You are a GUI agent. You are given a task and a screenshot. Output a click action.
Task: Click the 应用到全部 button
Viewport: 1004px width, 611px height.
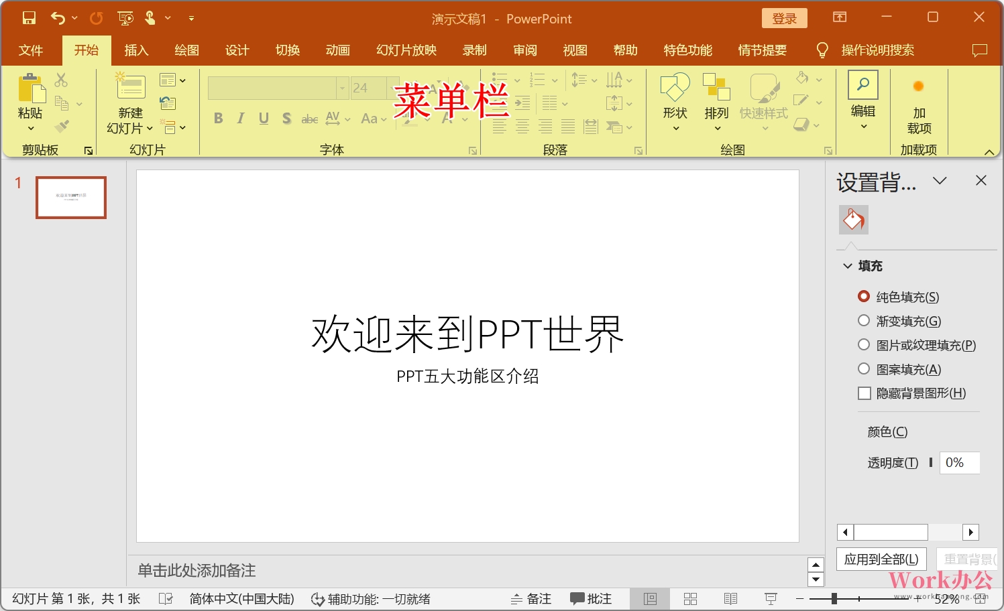(881, 559)
